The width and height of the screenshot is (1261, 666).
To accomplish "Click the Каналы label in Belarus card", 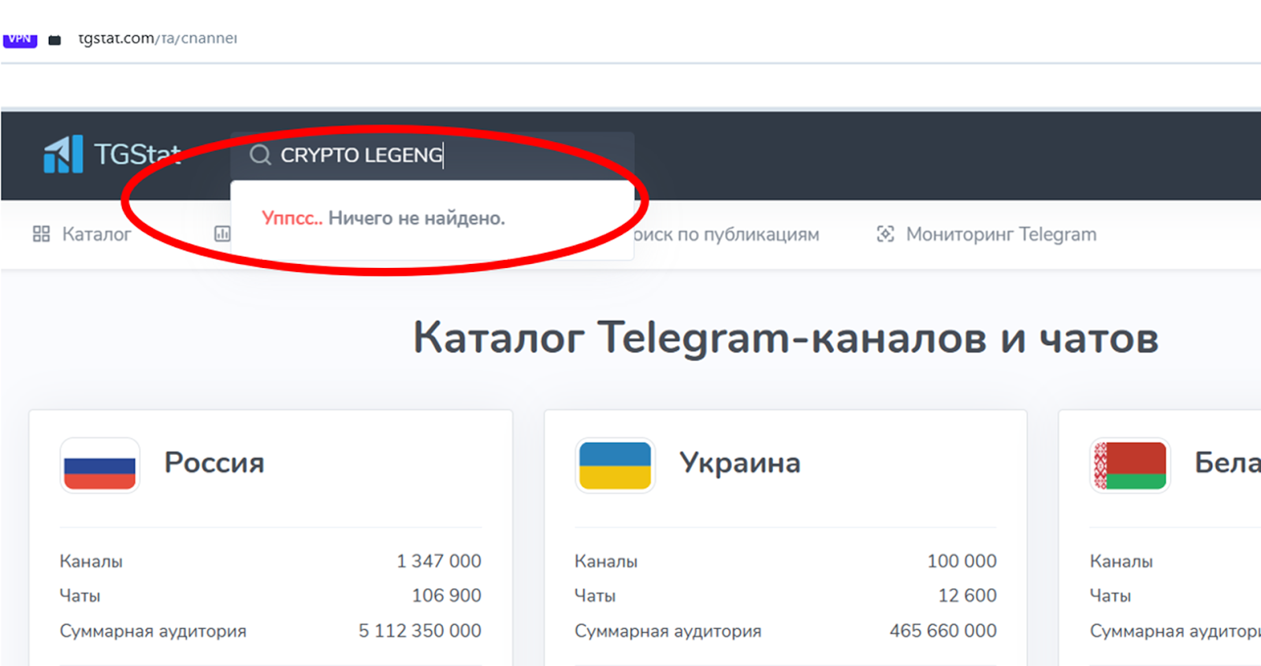I will (1122, 562).
